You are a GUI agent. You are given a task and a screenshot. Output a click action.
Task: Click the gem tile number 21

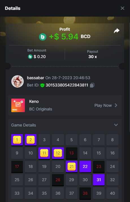tap(71, 167)
